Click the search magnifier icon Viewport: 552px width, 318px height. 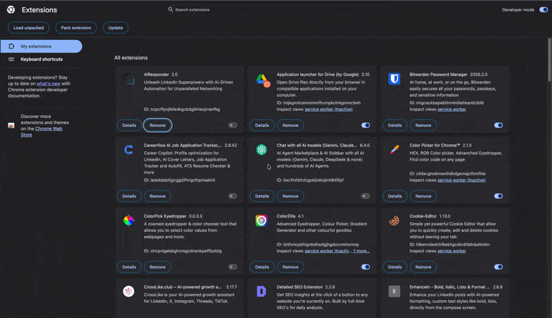tap(170, 10)
